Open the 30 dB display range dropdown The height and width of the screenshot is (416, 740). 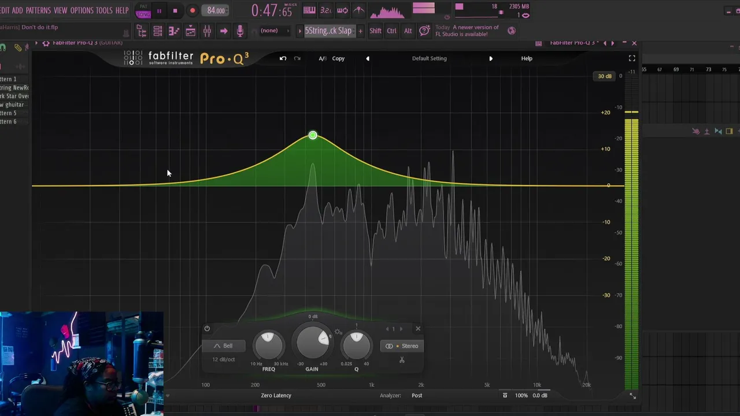pos(605,76)
